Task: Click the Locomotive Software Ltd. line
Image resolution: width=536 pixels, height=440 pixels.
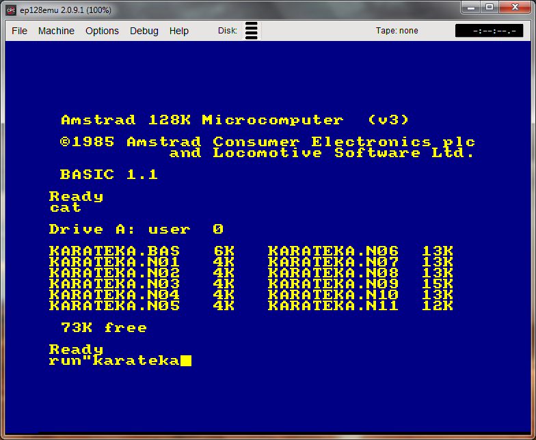Action: click(322, 153)
